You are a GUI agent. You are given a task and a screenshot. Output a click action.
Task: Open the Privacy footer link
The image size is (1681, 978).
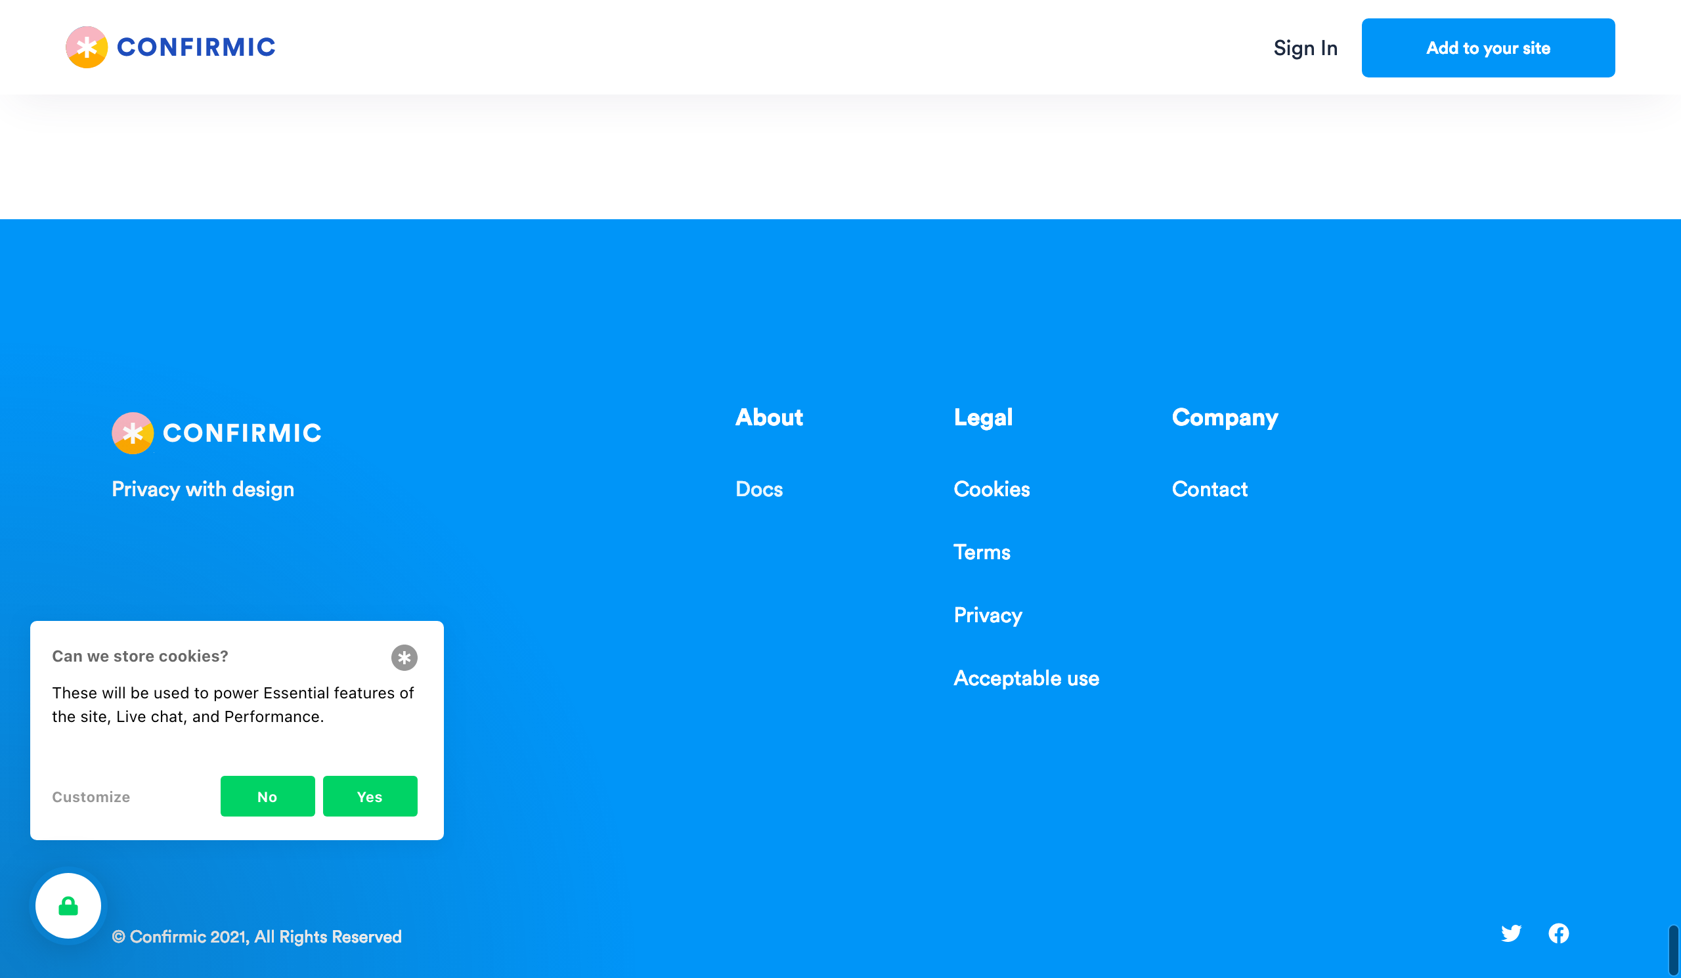tap(987, 614)
